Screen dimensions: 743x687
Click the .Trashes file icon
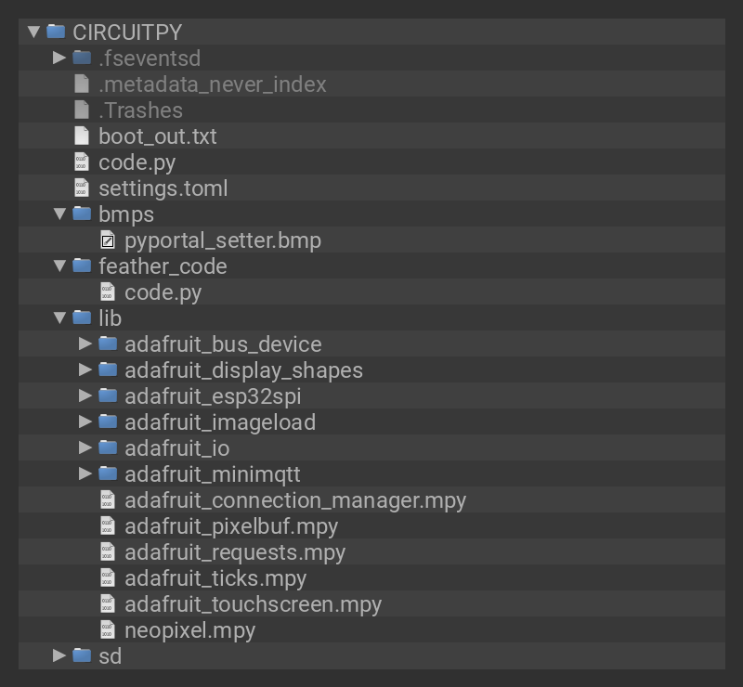(82, 110)
